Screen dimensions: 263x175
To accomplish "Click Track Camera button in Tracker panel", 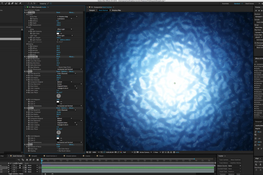I will point(224,160).
